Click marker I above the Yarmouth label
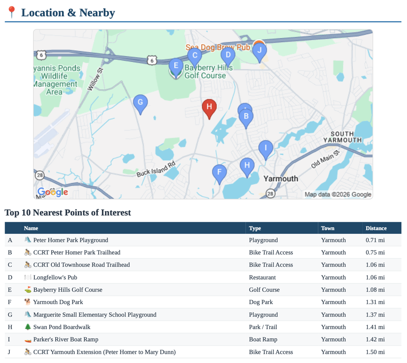The image size is (407, 363). pos(266,147)
